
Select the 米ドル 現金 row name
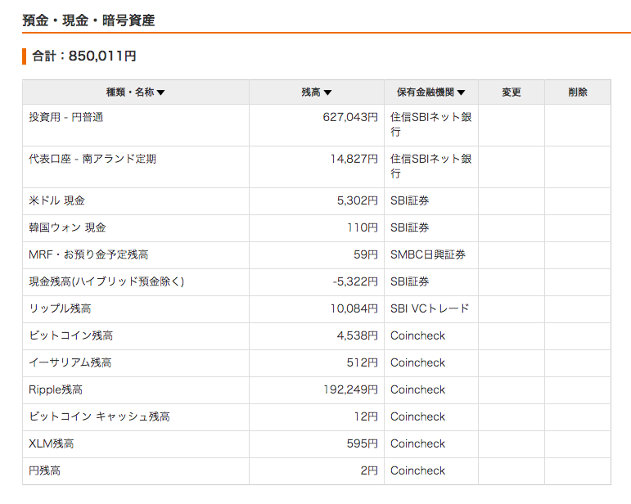coord(56,200)
